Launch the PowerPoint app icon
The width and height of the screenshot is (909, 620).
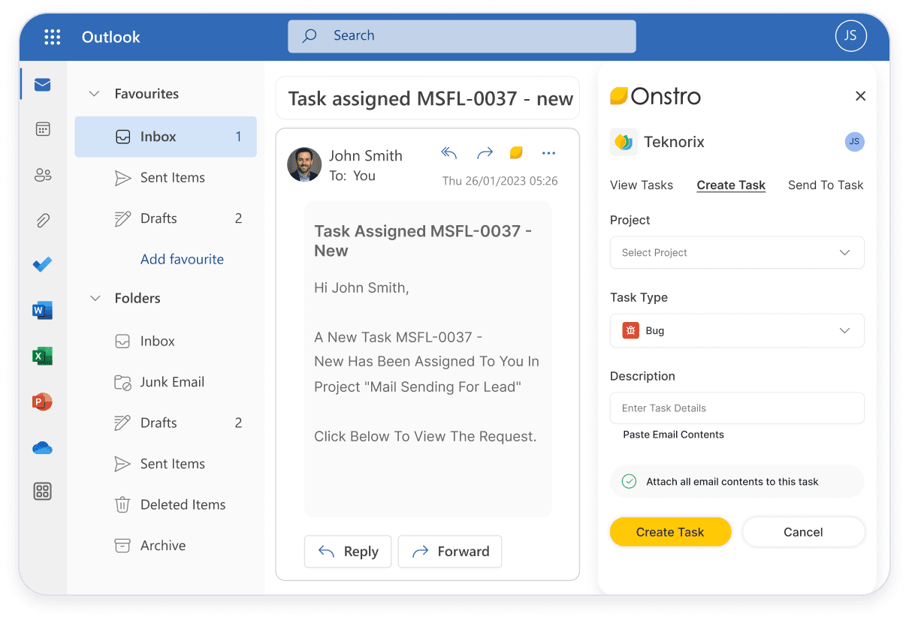point(43,402)
